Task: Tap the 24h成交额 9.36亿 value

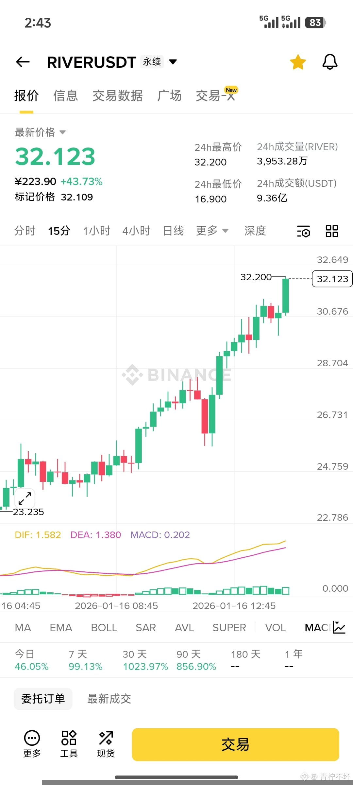Action: pos(272,198)
